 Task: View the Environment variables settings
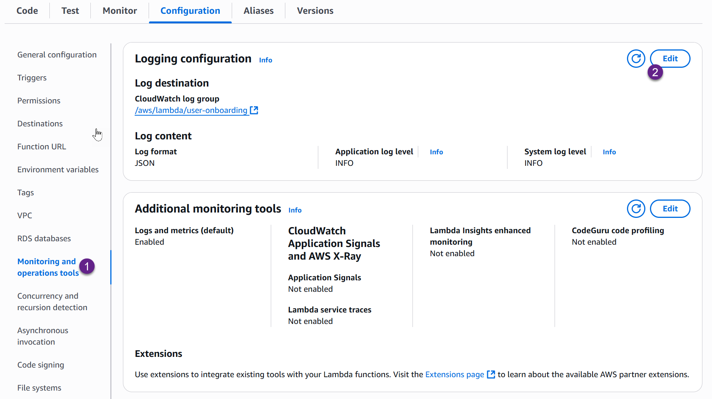click(58, 169)
